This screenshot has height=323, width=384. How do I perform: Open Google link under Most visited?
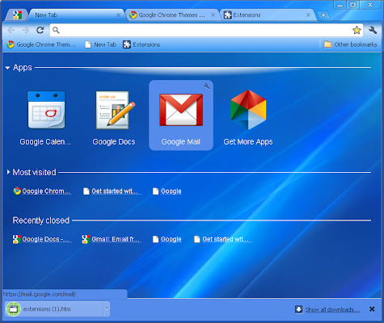pyautogui.click(x=167, y=191)
